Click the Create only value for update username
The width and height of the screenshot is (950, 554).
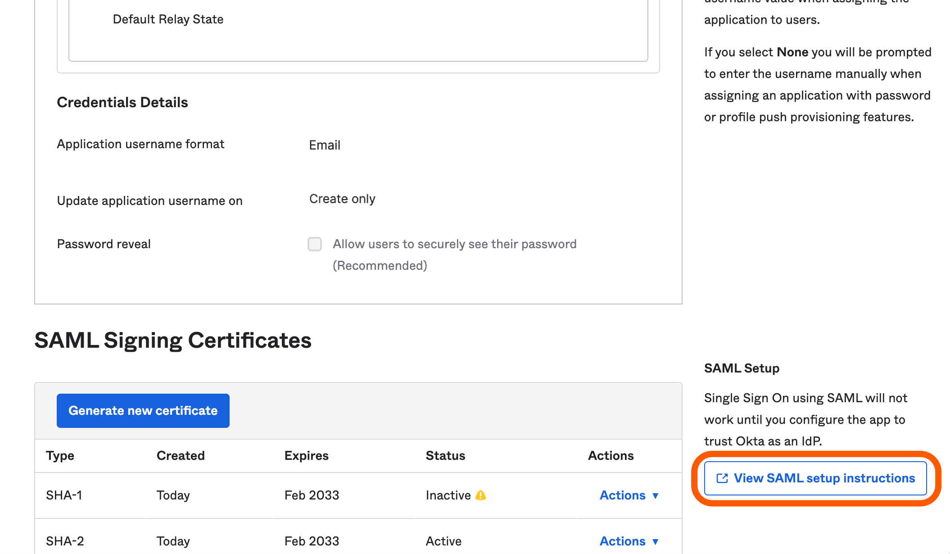[x=342, y=199]
